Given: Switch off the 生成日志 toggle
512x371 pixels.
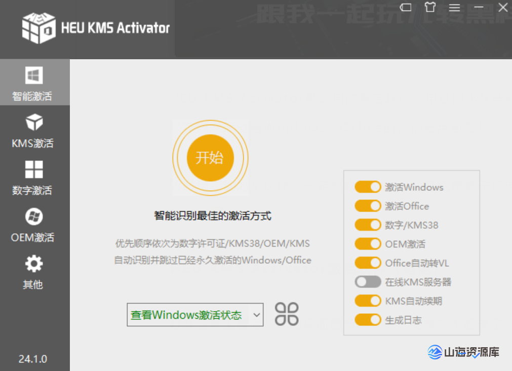Looking at the screenshot, I should pyautogui.click(x=367, y=320).
